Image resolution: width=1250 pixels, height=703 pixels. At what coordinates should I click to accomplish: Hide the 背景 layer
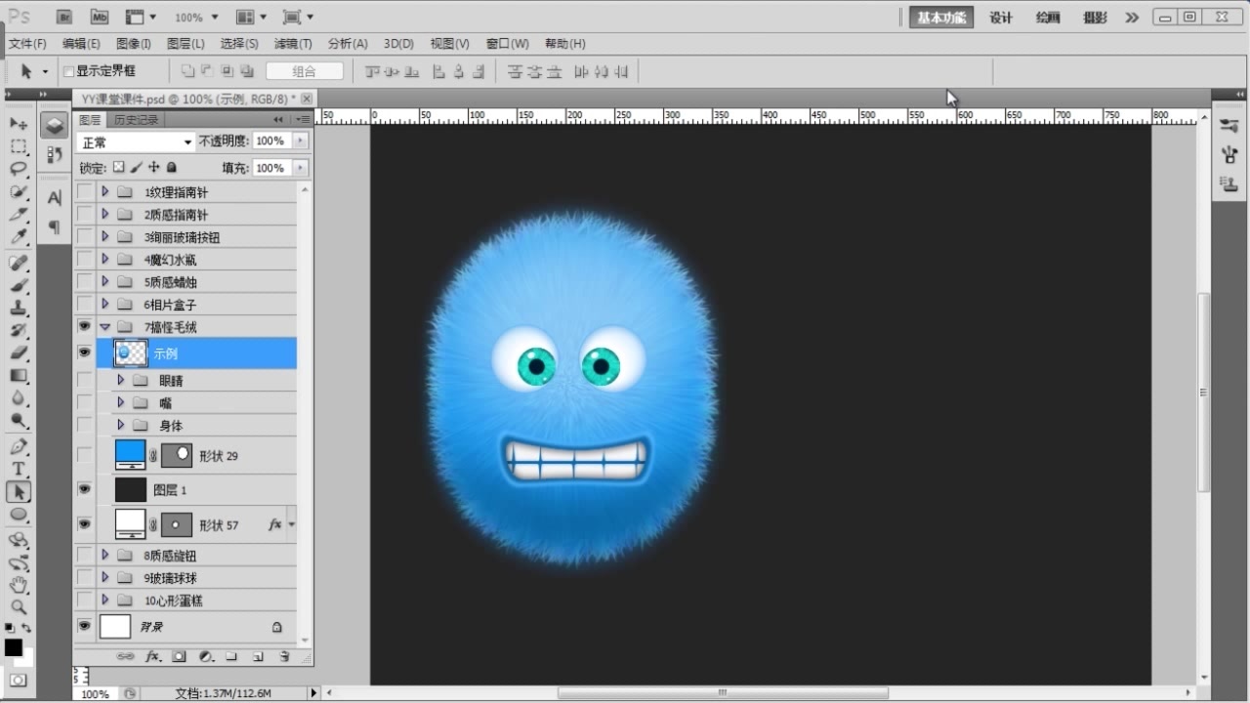point(84,626)
